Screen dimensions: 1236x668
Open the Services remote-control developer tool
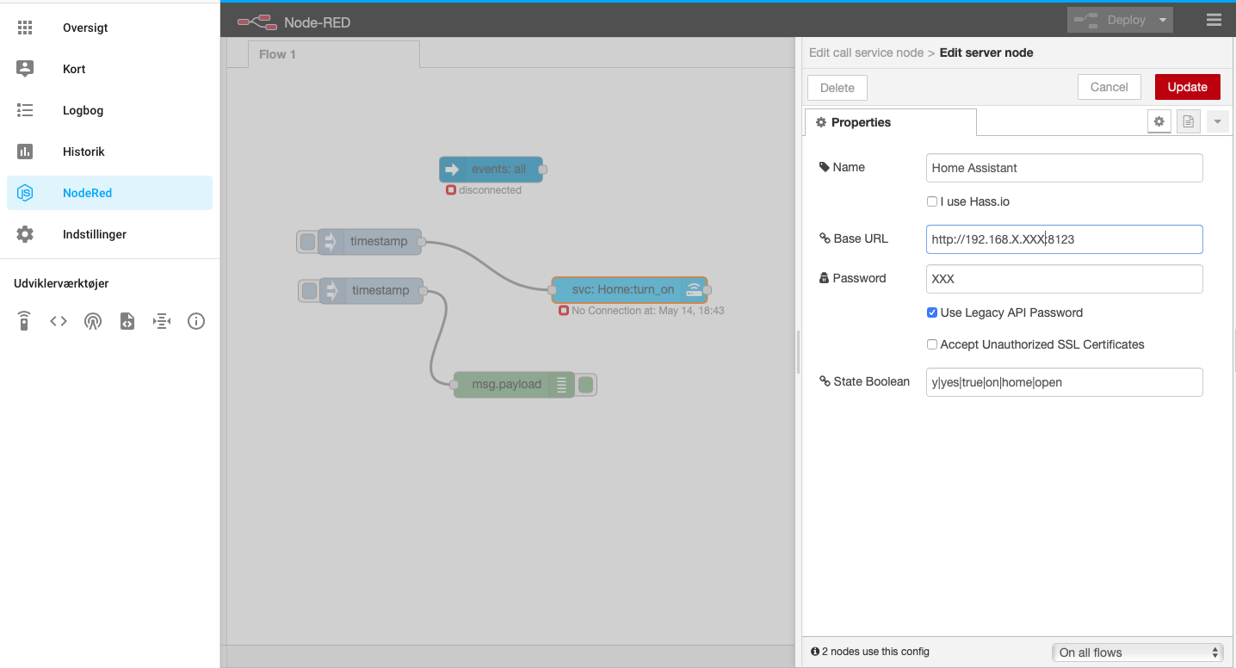(x=24, y=321)
